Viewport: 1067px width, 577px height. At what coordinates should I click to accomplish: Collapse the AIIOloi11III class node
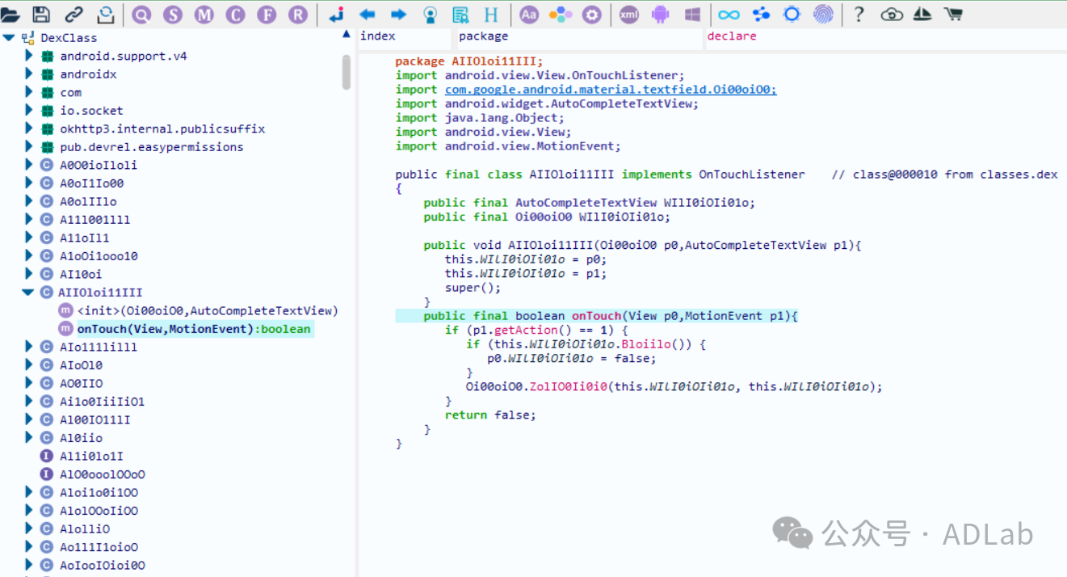pyautogui.click(x=28, y=293)
